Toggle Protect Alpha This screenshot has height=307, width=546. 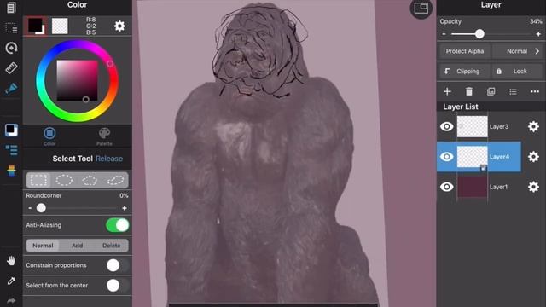tap(464, 51)
